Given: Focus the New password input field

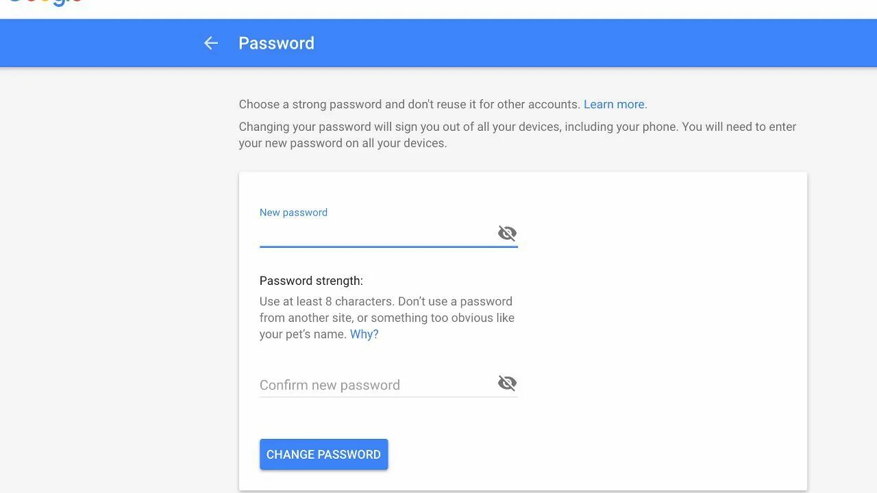Looking at the screenshot, I should [377, 234].
